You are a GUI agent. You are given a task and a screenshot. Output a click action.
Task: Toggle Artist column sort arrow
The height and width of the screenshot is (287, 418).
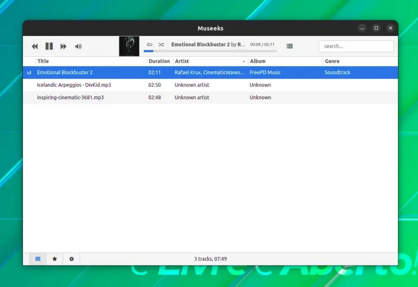point(244,61)
